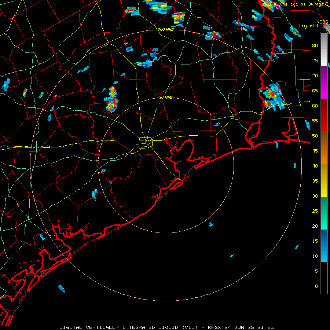330x330 pixels.
Task: Click the scale value 10
Action: click(x=315, y=256)
